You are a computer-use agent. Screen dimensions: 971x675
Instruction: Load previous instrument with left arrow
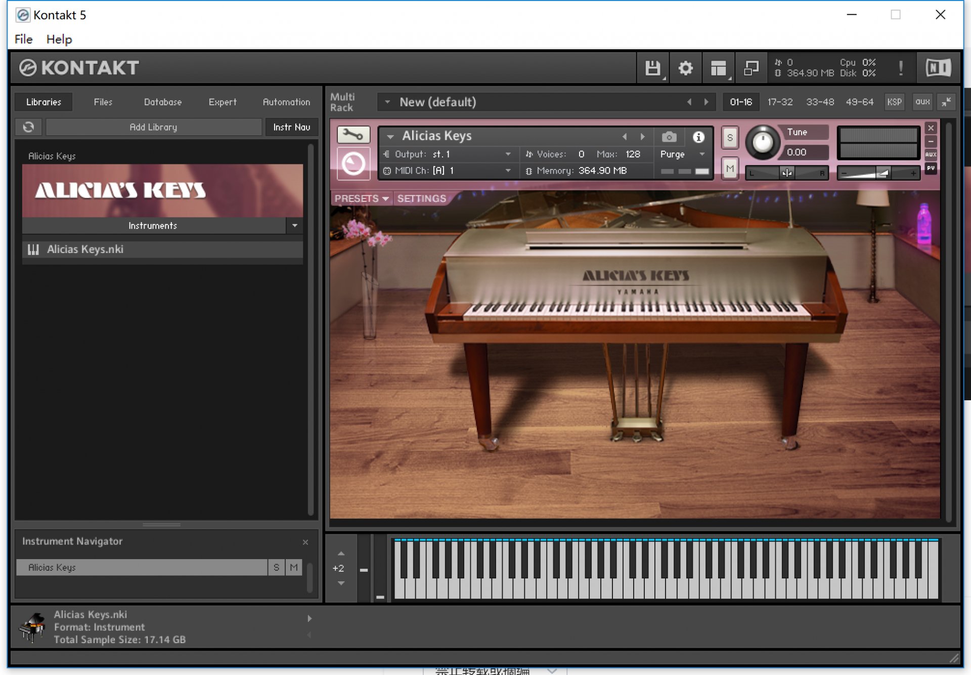click(625, 137)
